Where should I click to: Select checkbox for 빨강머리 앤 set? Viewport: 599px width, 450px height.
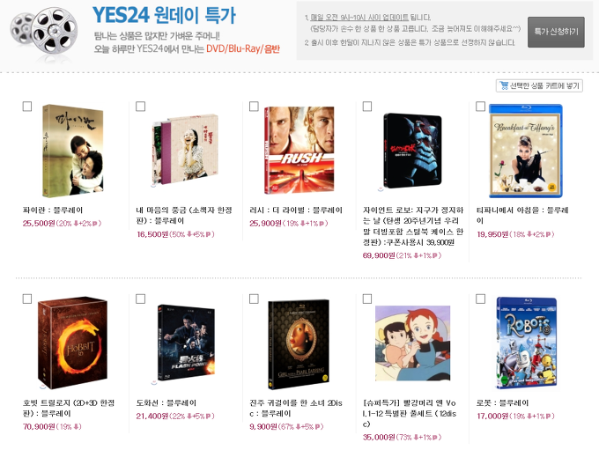[367, 299]
